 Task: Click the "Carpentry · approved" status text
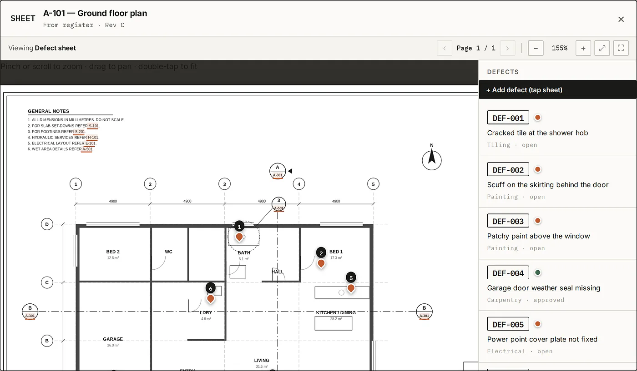pyautogui.click(x=526, y=300)
